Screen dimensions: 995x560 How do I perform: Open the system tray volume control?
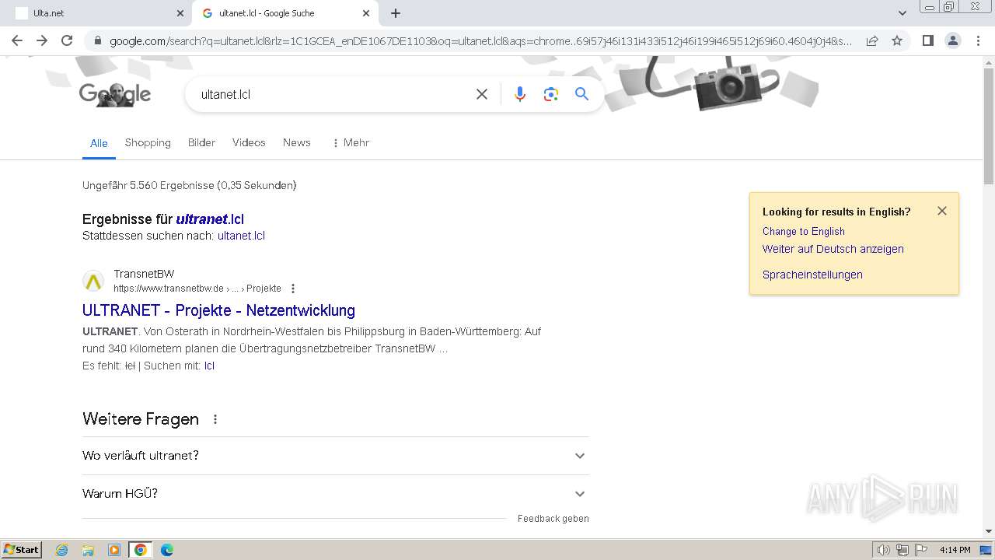pos(883,550)
